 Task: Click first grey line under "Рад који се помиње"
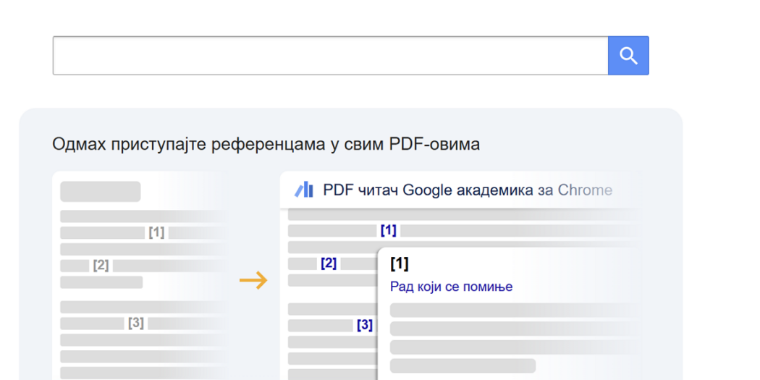click(x=507, y=310)
